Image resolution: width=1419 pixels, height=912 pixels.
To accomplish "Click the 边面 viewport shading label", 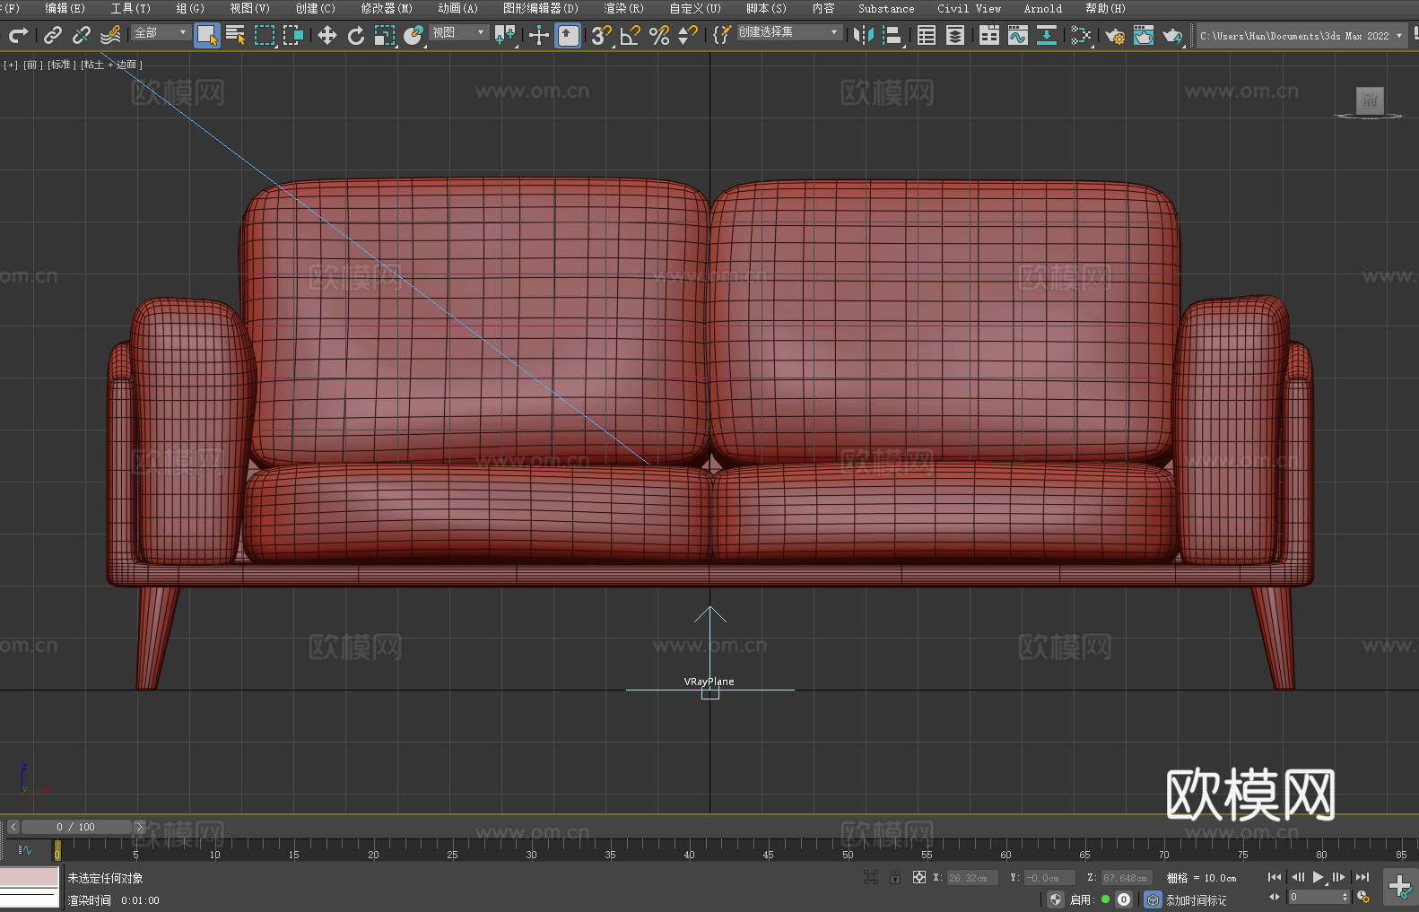I will [125, 65].
